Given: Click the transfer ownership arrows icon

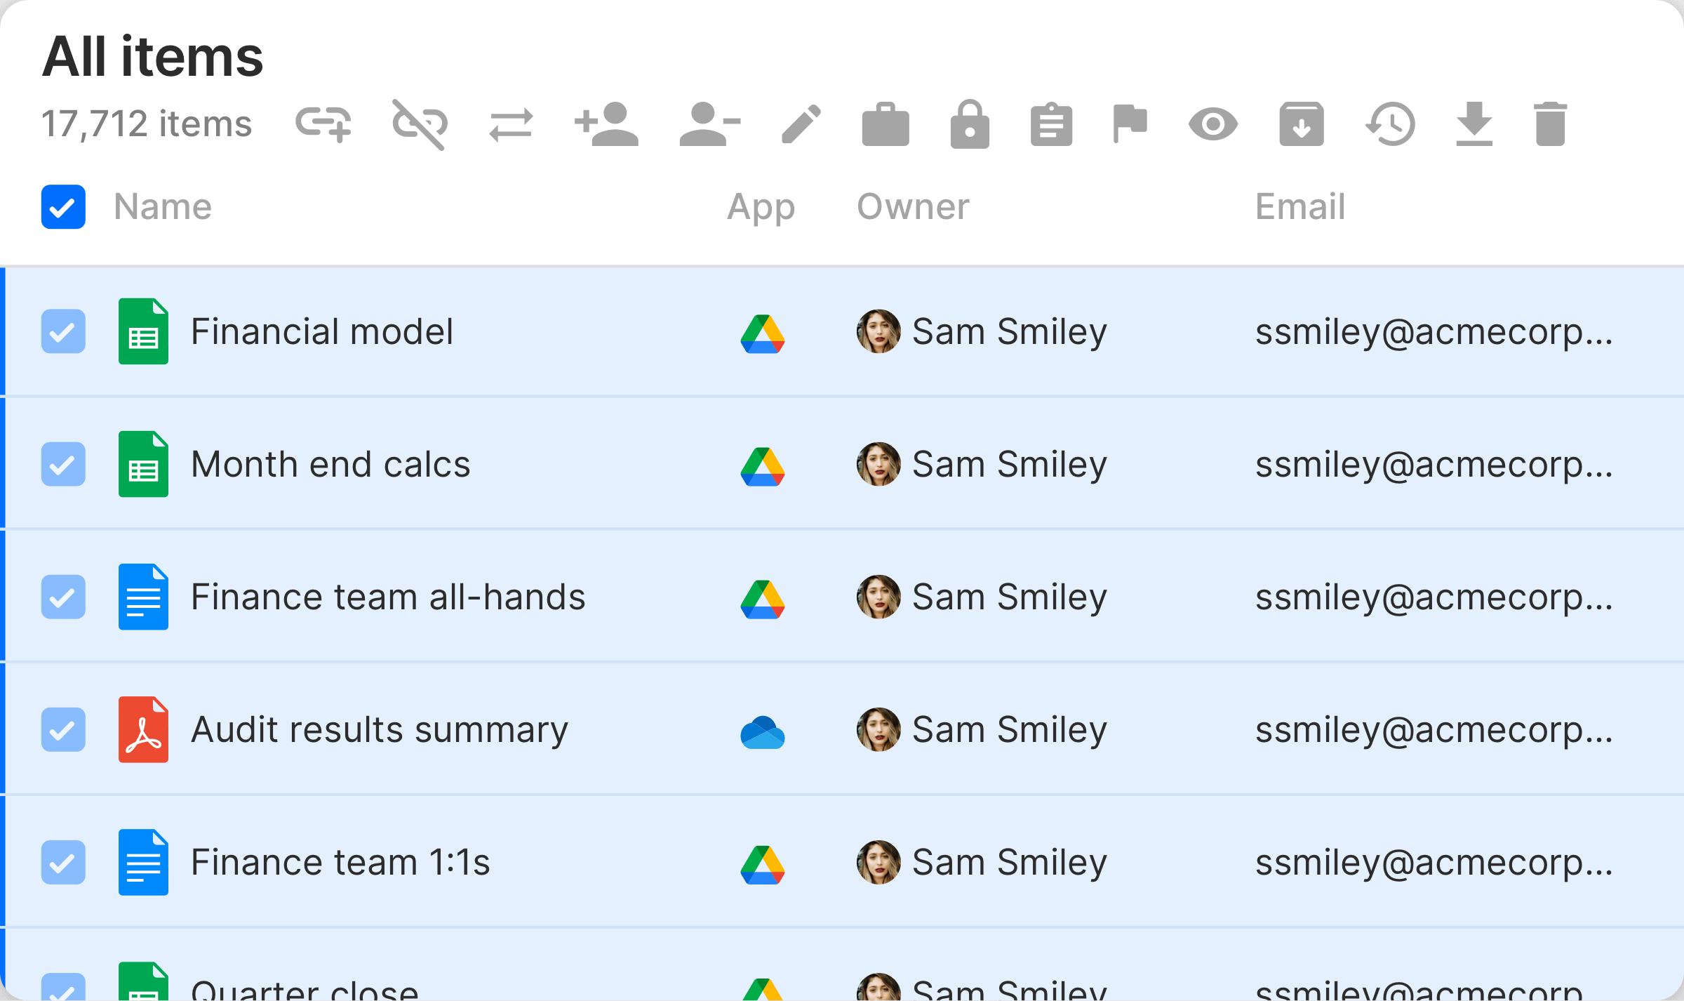Looking at the screenshot, I should pos(512,124).
